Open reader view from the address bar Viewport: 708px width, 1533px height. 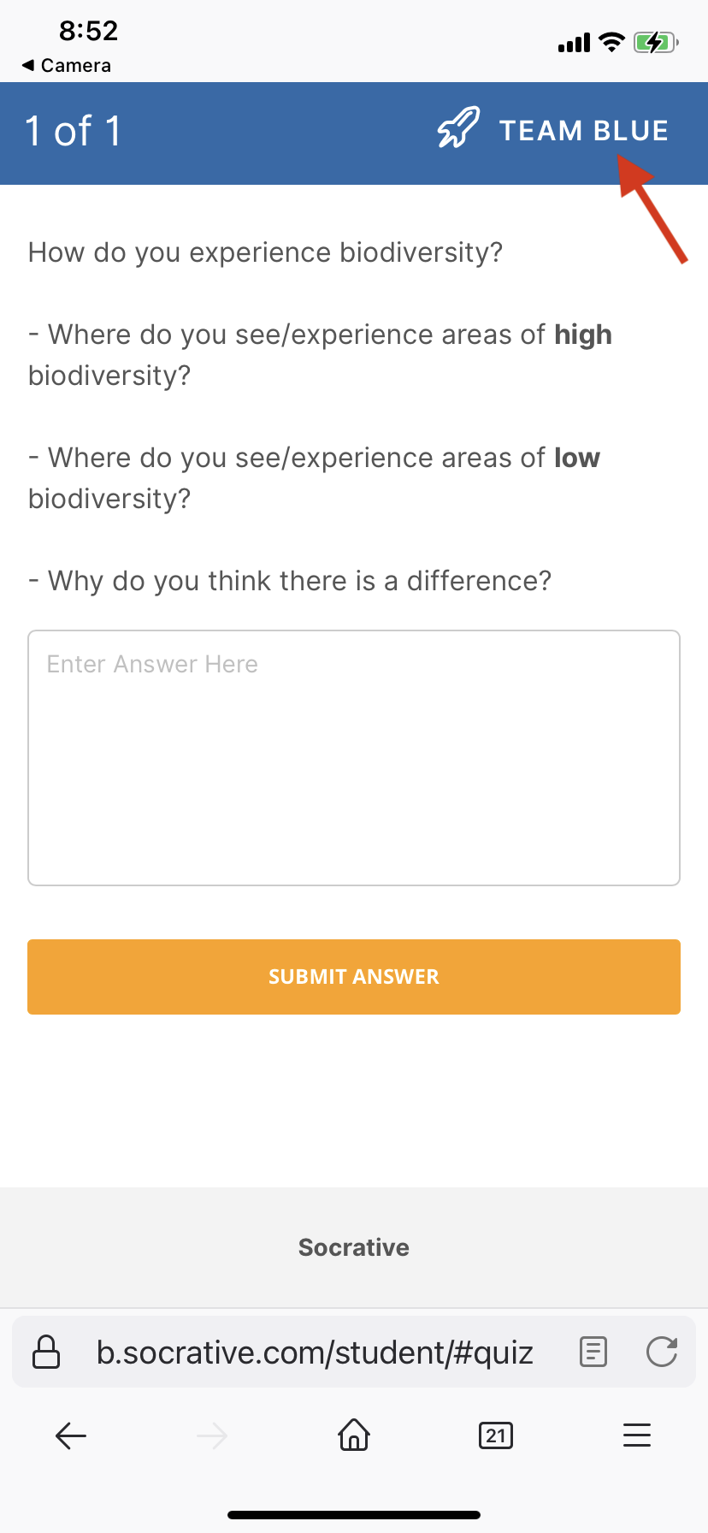coord(593,1352)
